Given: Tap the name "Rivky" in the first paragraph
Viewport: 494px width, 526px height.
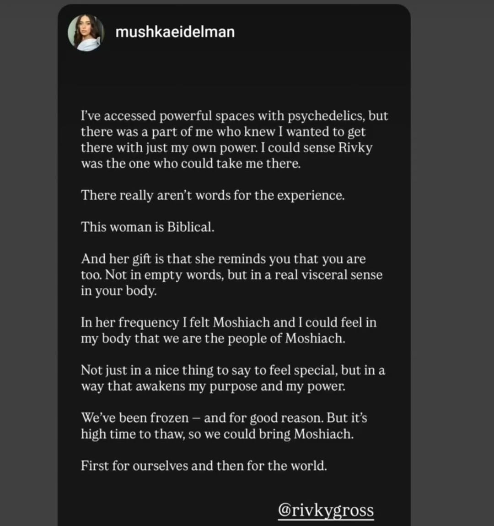Looking at the screenshot, I should click(x=355, y=148).
